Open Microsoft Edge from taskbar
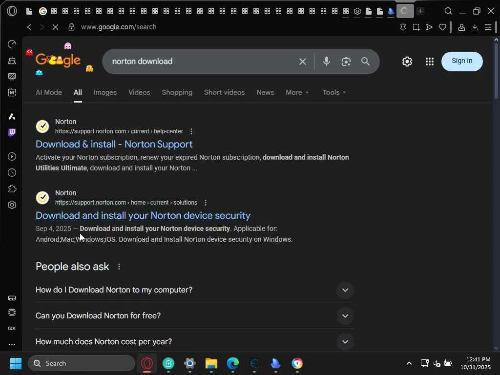 point(233,363)
